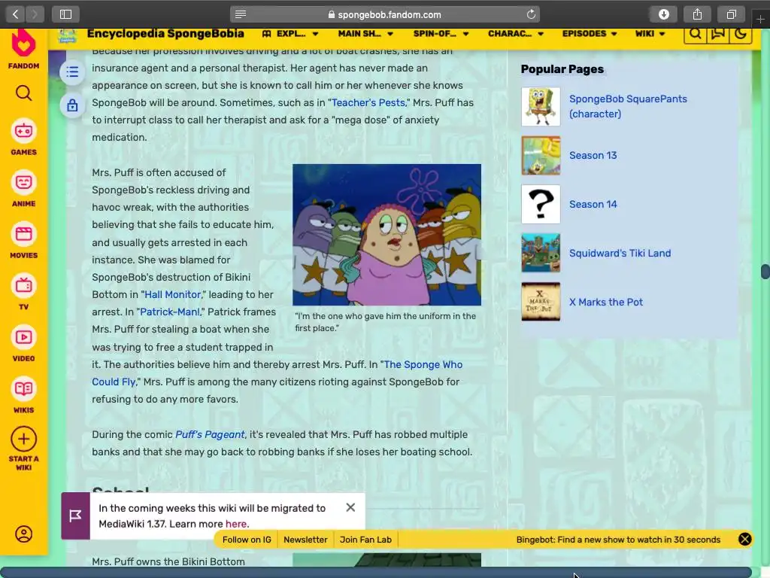Screen dimensions: 770x578
Task: Open the Season 14 popular page
Action: 593,204
